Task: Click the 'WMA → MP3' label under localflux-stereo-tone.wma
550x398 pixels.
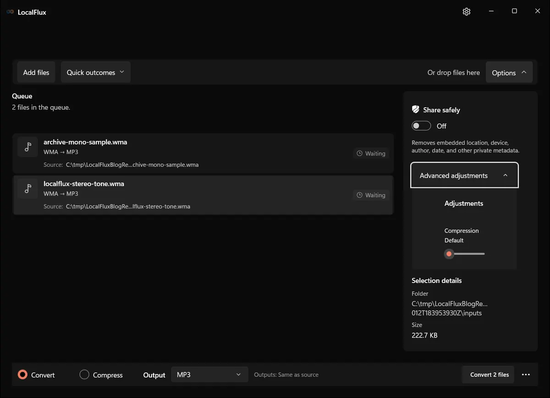Action: point(61,194)
